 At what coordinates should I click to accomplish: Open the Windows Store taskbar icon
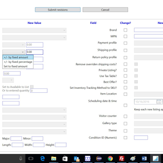tap(65, 159)
